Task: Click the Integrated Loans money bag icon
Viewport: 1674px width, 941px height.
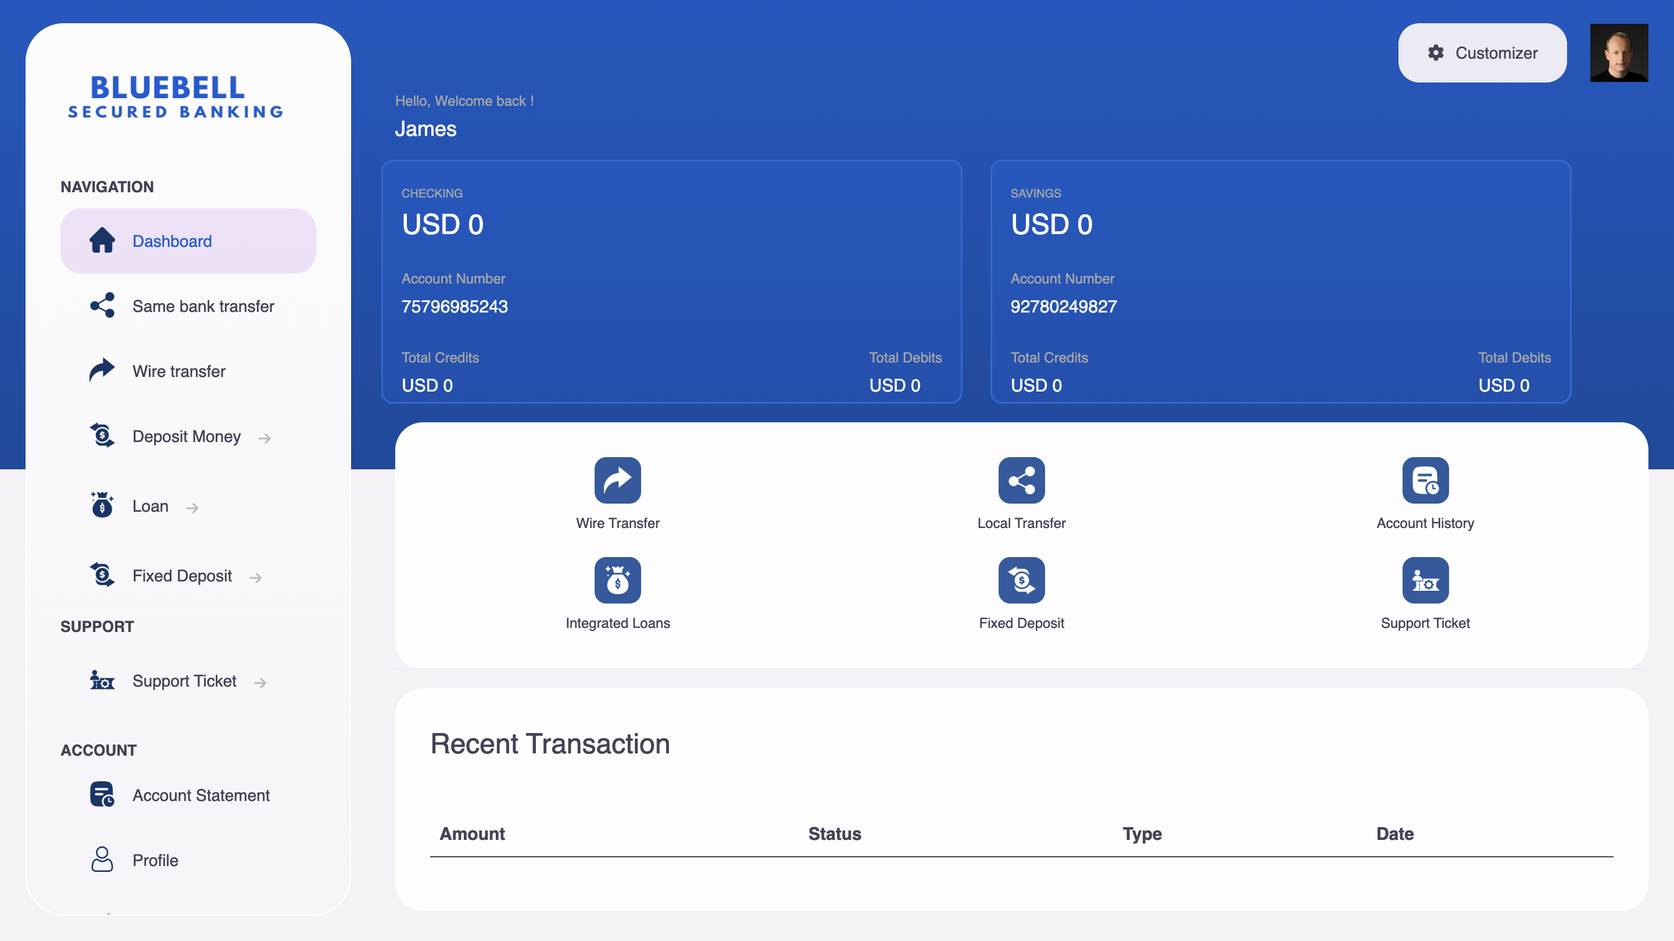Action: click(x=617, y=580)
